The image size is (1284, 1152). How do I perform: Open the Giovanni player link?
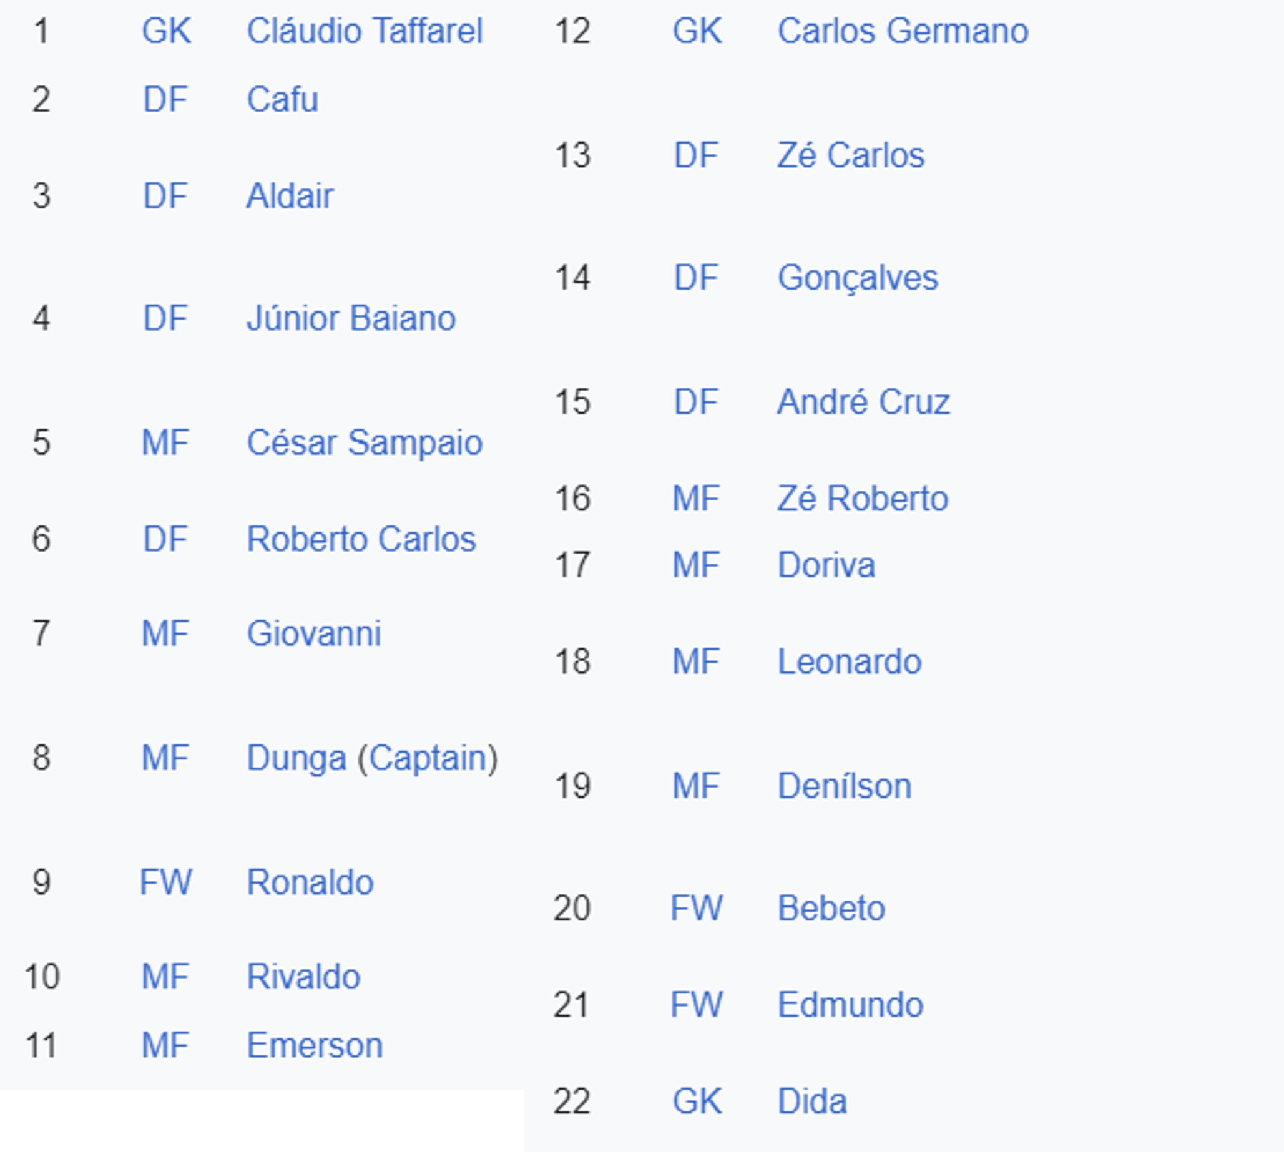click(x=314, y=633)
